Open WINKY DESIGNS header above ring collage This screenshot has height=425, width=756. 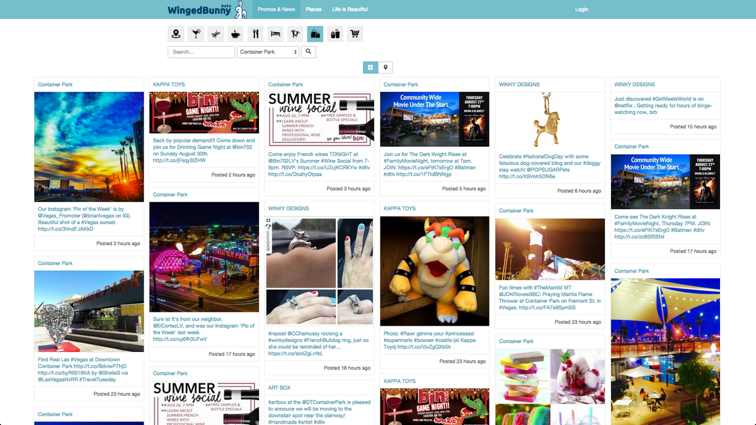[x=289, y=208]
